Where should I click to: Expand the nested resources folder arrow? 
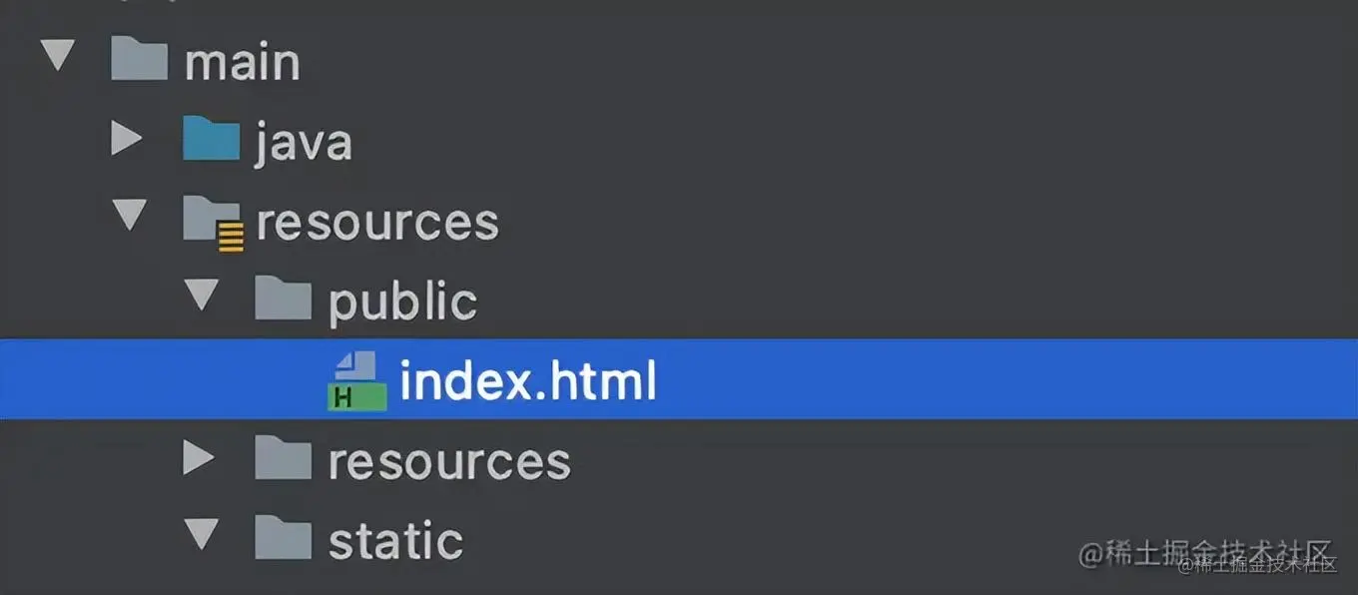tap(199, 459)
